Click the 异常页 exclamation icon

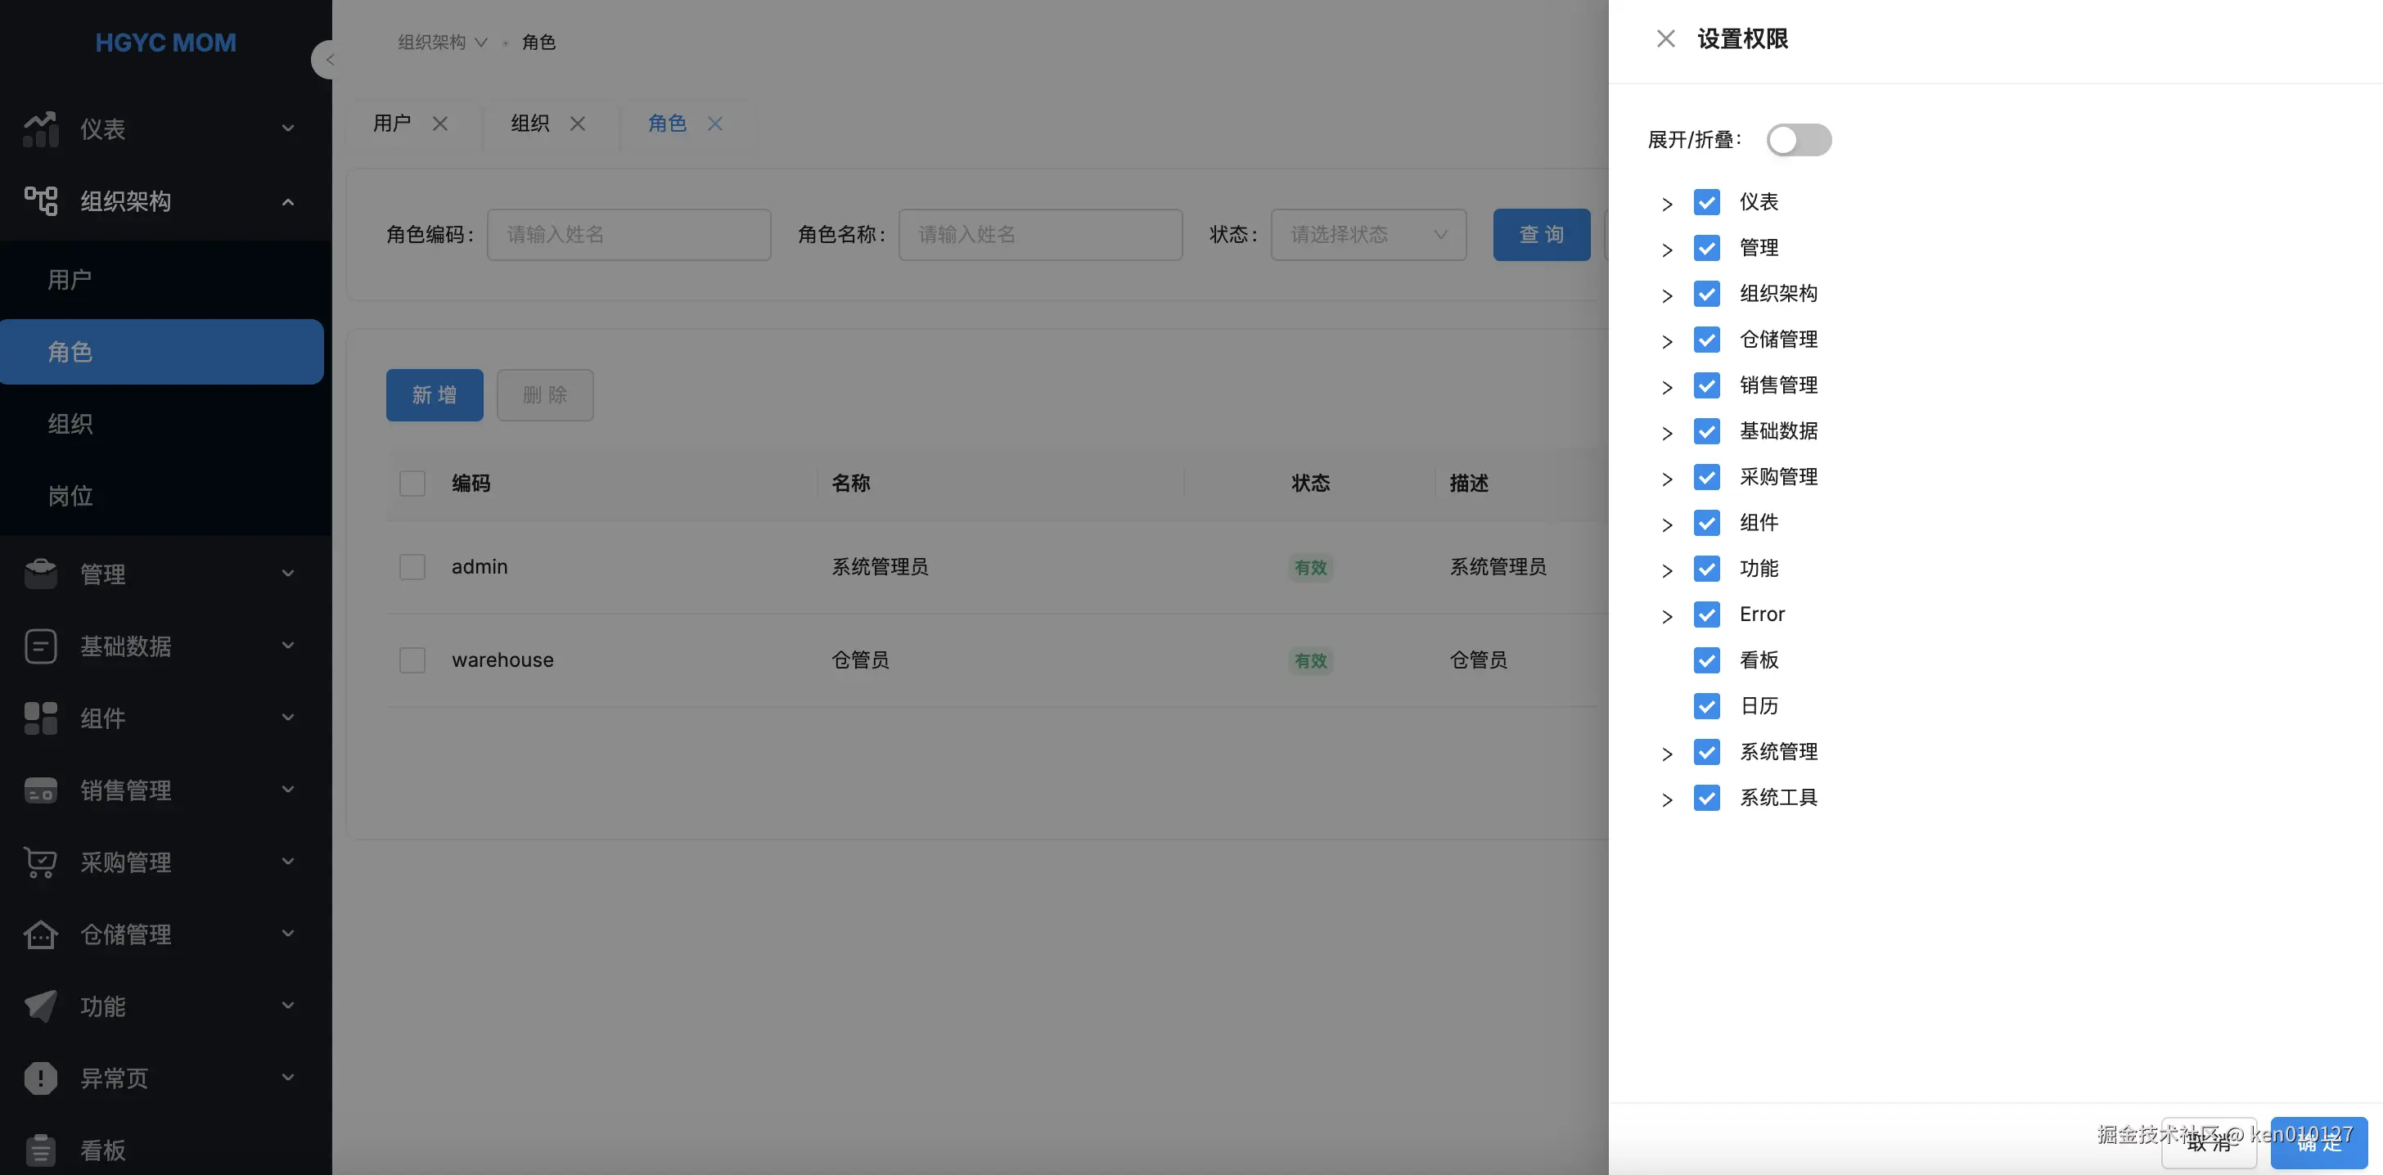pos(41,1078)
